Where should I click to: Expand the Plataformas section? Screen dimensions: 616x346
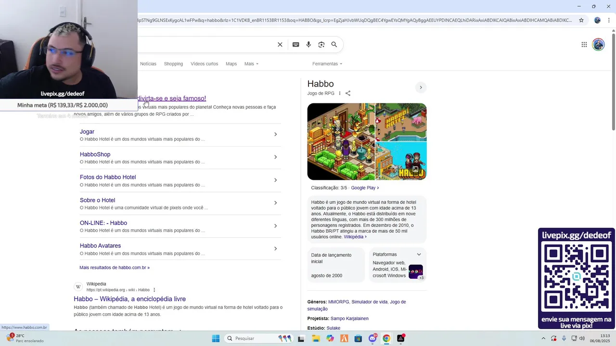419,254
